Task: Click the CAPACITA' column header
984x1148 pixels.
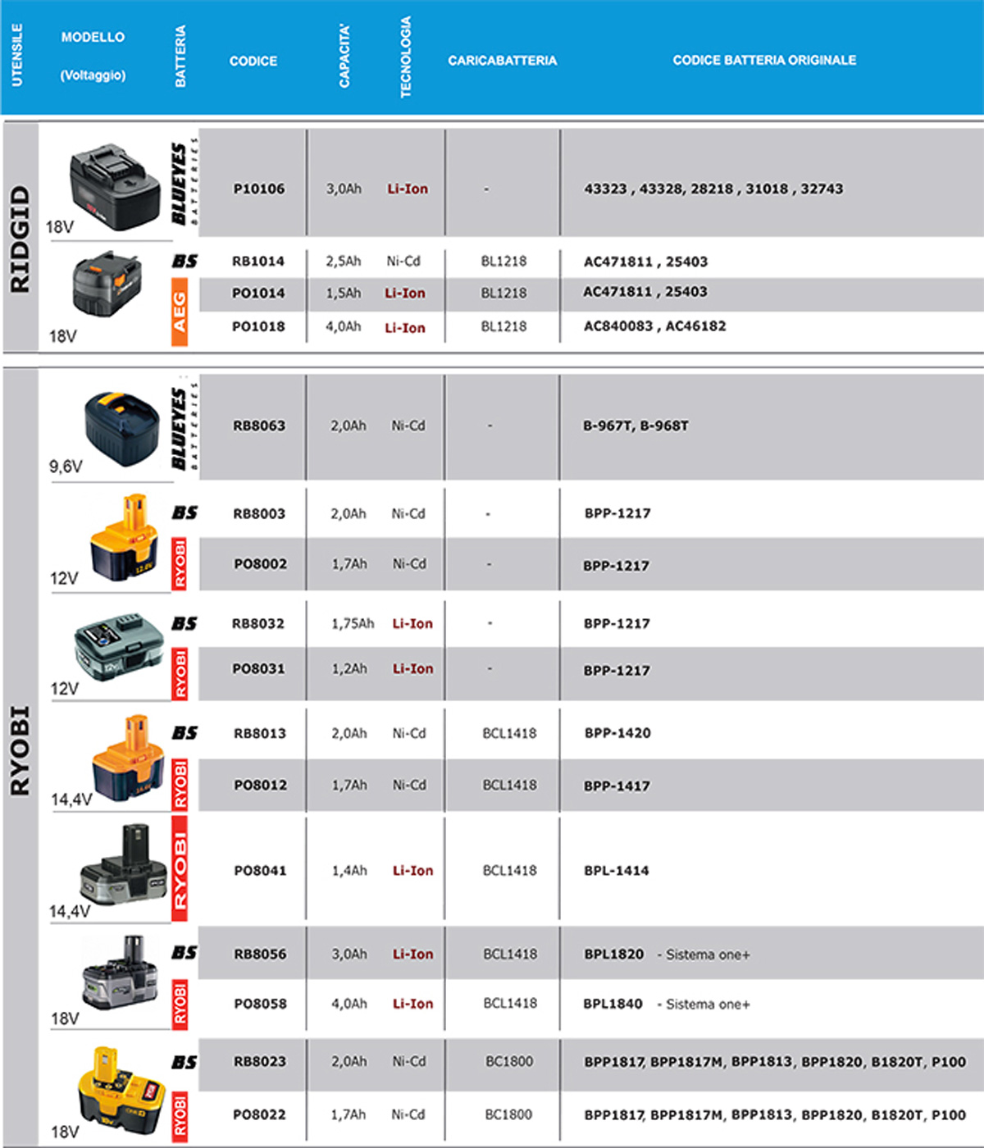Action: coord(344,55)
